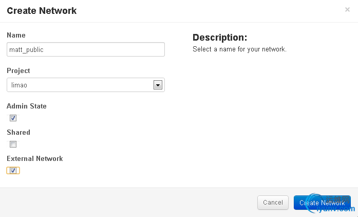Uncheck the External Network checkbox
This screenshot has width=358, height=217.
pyautogui.click(x=13, y=171)
